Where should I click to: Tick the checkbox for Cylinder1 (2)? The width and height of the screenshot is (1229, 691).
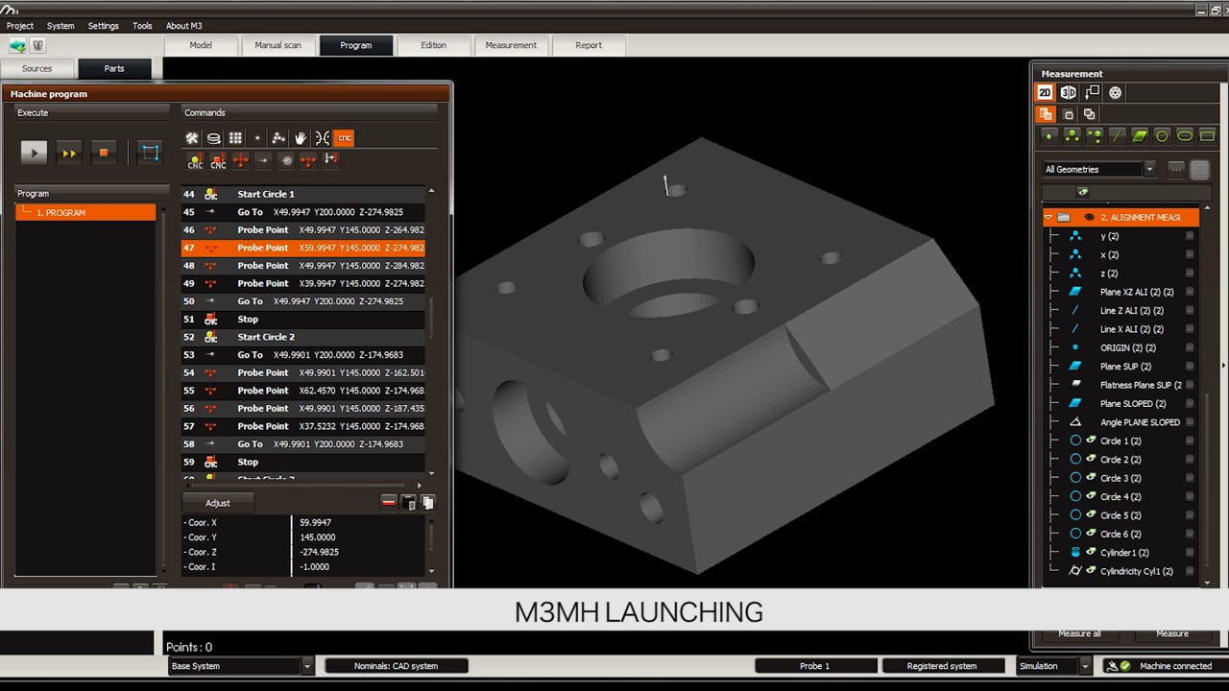click(x=1190, y=553)
